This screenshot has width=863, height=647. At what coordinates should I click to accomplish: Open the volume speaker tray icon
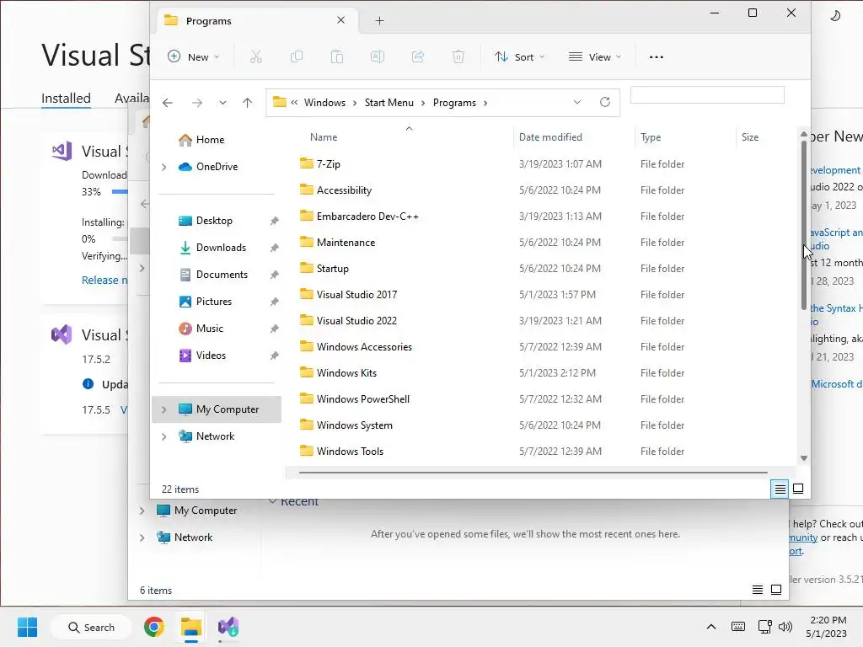785,627
